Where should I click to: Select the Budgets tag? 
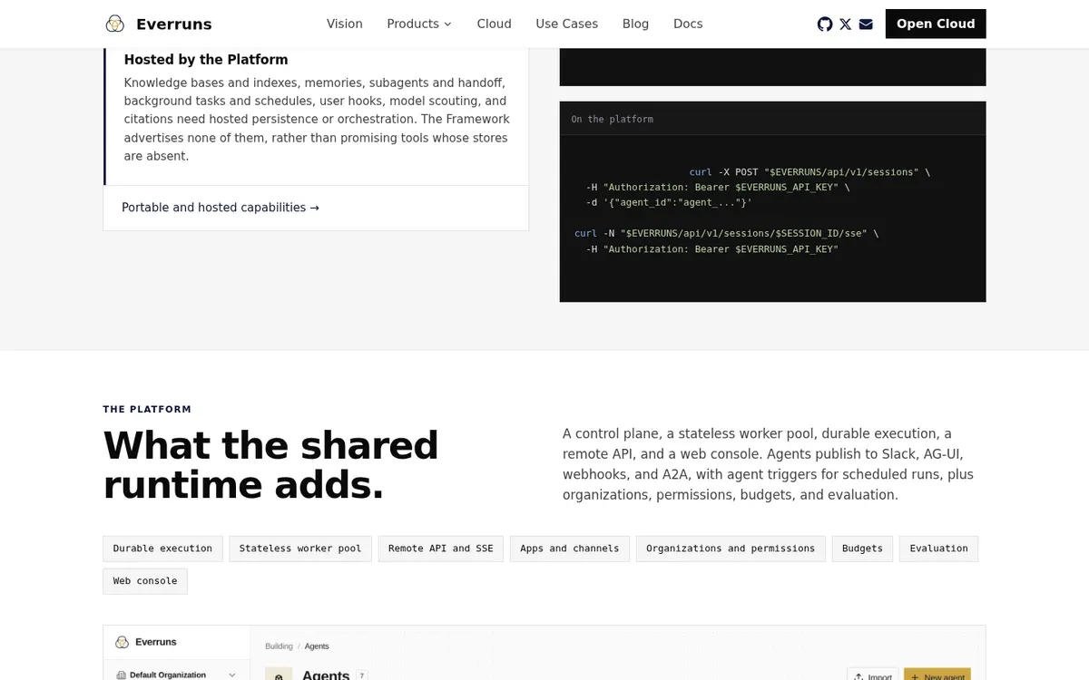(862, 549)
